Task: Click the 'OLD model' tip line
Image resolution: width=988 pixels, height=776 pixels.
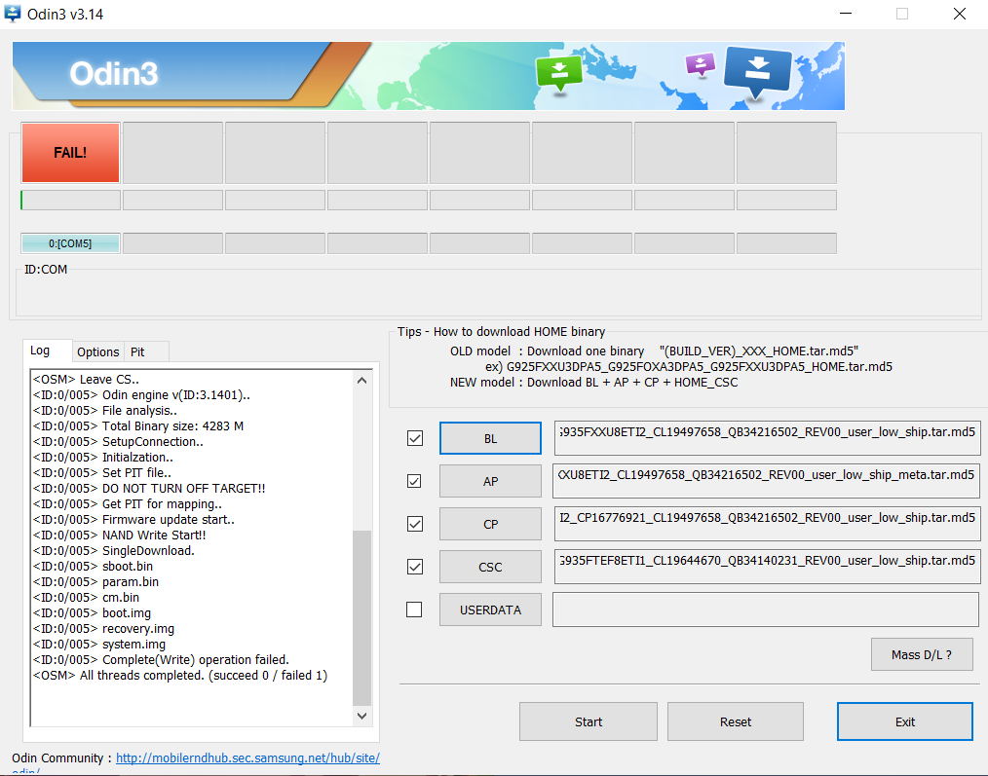Action: (x=654, y=351)
